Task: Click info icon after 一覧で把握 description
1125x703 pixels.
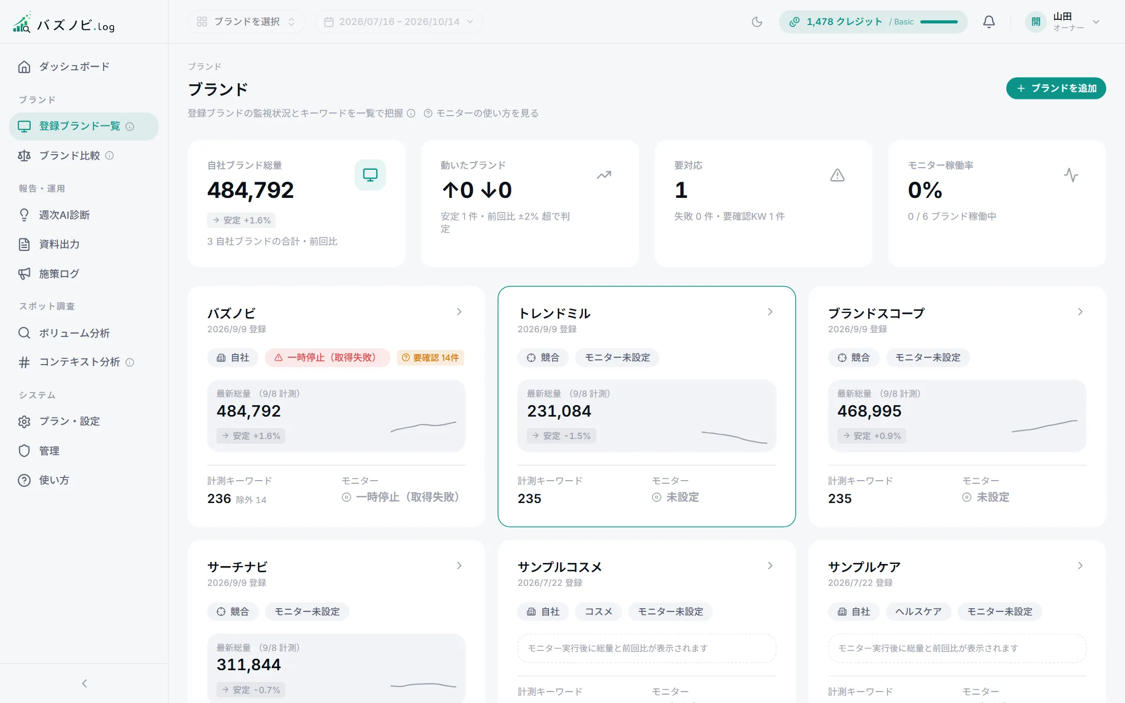Action: (411, 113)
